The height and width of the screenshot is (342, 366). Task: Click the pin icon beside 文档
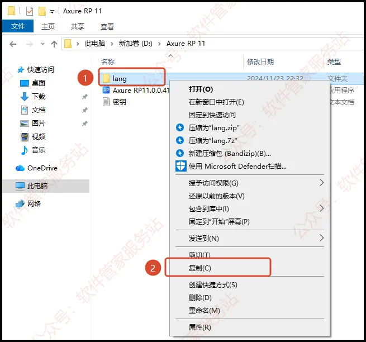point(85,110)
